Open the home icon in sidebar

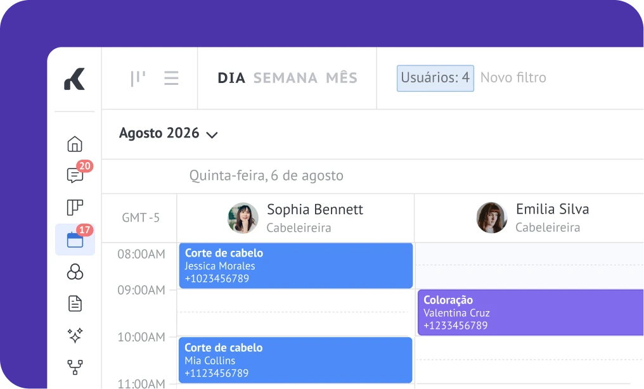pos(75,144)
